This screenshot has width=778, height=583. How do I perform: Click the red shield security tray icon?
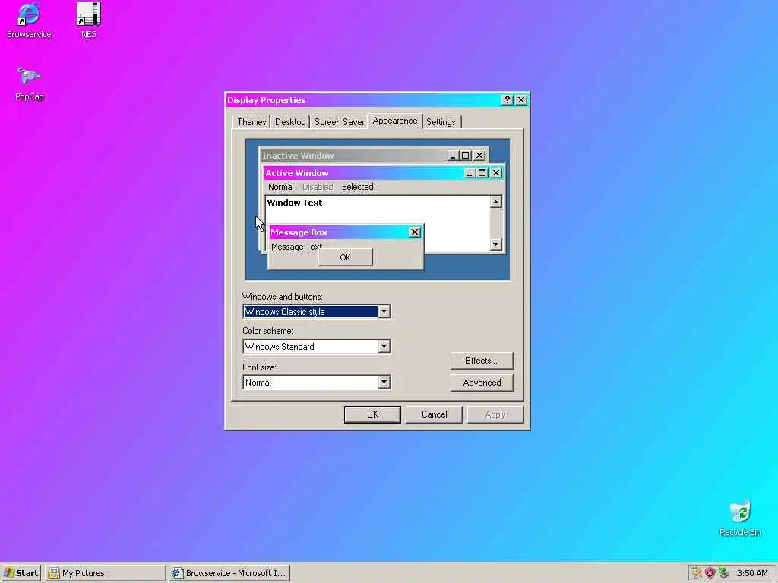[x=710, y=573]
